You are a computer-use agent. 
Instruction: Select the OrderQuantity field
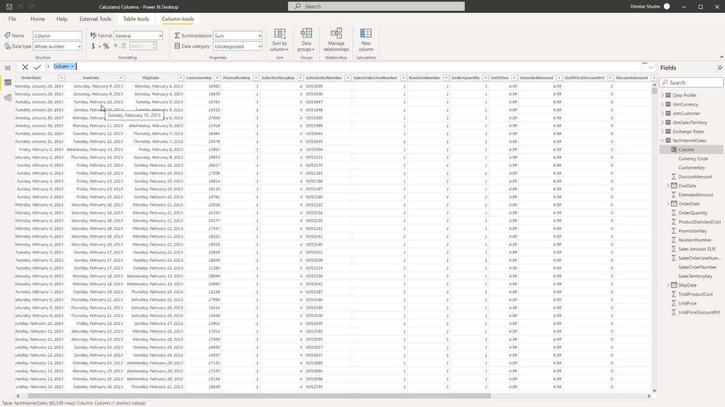(693, 213)
